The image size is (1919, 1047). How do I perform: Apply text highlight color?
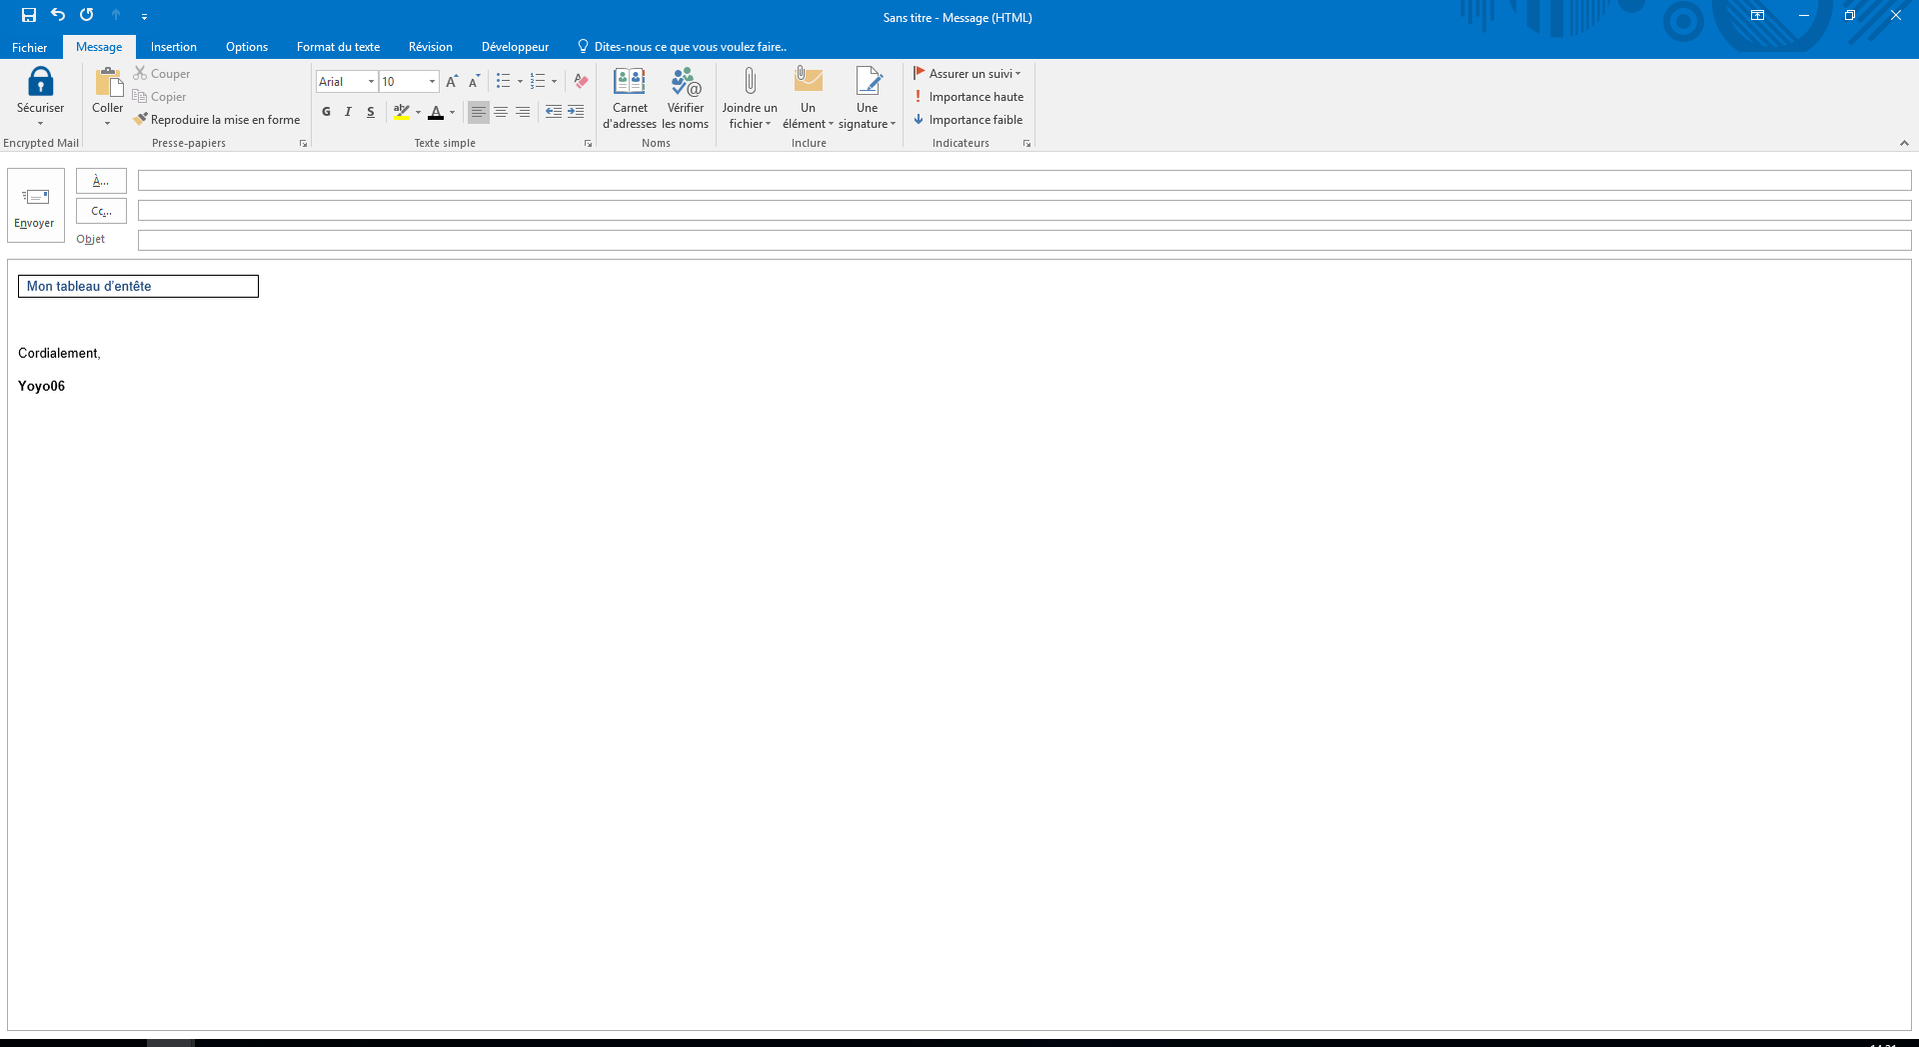(x=402, y=112)
